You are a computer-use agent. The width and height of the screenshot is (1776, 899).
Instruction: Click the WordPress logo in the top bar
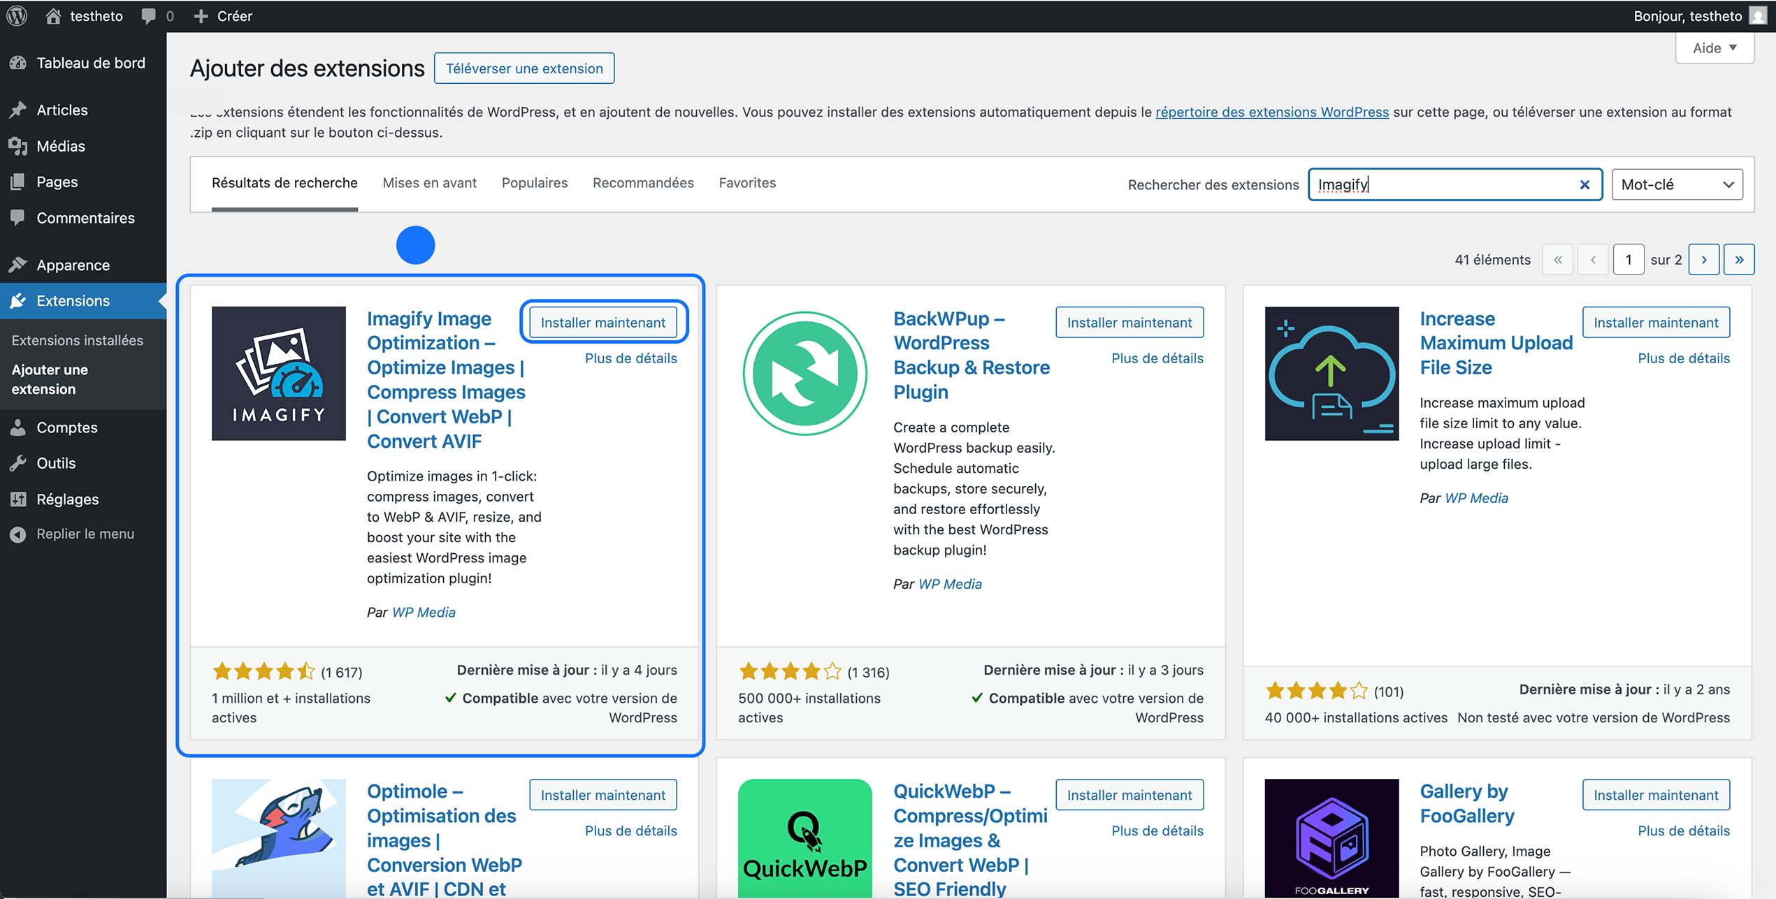pos(15,15)
